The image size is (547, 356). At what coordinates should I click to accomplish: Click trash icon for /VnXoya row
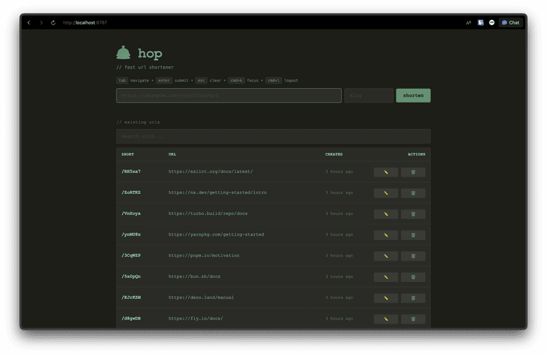413,214
